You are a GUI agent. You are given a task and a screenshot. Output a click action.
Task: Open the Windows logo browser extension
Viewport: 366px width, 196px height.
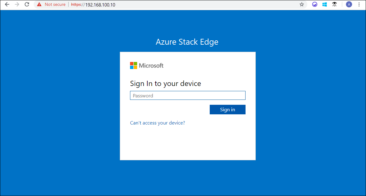click(324, 4)
